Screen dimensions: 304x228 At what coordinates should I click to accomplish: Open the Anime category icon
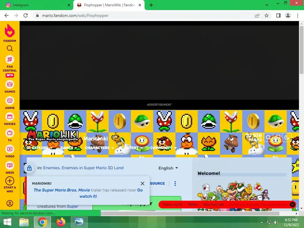(10, 101)
